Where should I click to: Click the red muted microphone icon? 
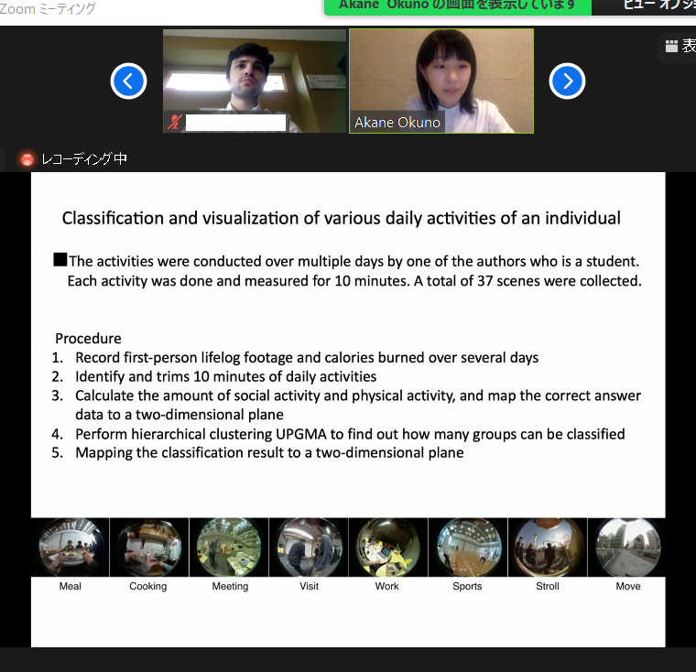tap(174, 122)
